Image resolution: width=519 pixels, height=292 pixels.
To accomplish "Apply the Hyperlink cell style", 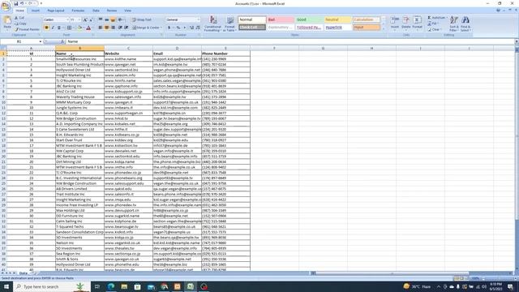I will (x=337, y=28).
